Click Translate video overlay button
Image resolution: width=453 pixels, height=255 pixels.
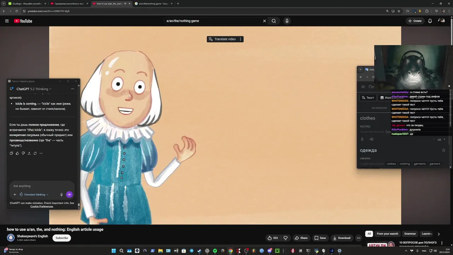coord(222,39)
